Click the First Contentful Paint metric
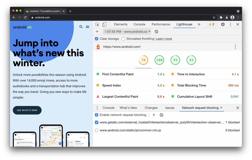This screenshot has width=252, height=160. 130,74
